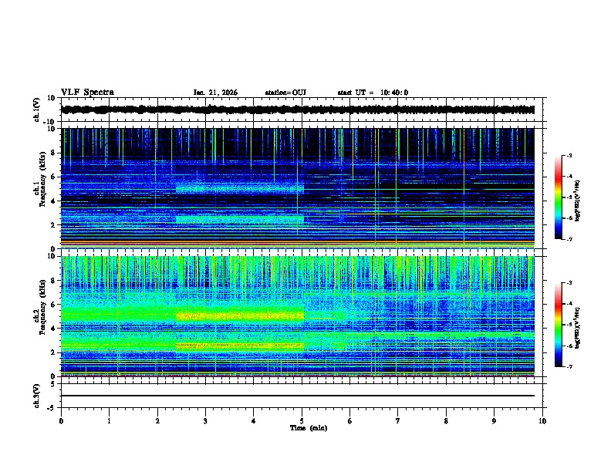Click time axis tick label "8"

pyautogui.click(x=446, y=421)
